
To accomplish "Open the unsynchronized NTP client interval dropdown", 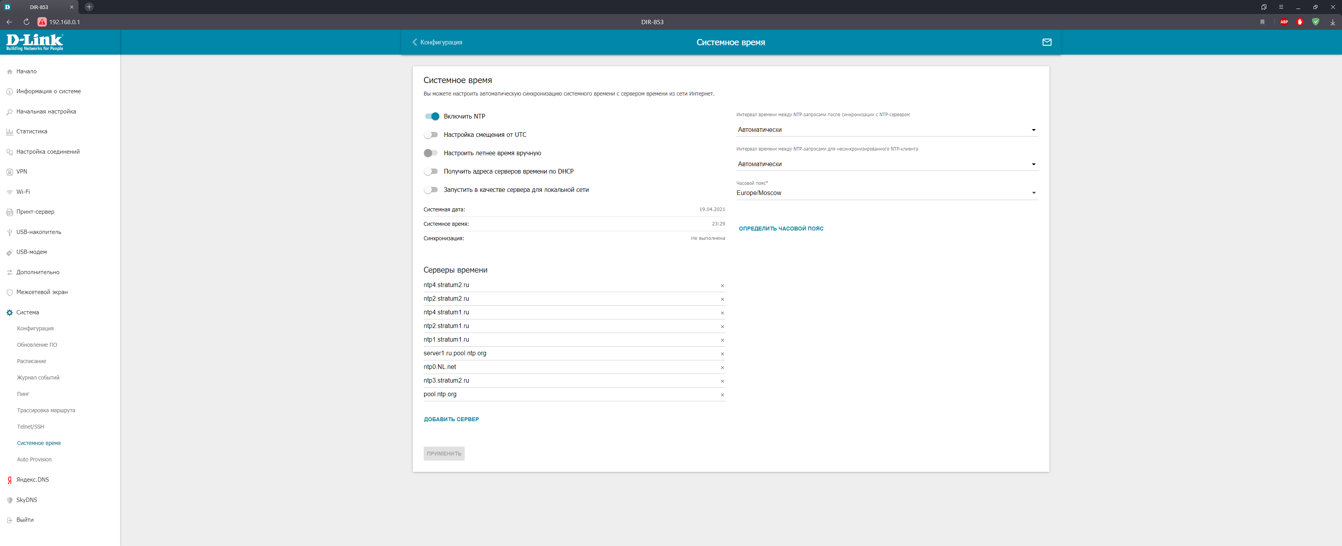I will point(887,164).
